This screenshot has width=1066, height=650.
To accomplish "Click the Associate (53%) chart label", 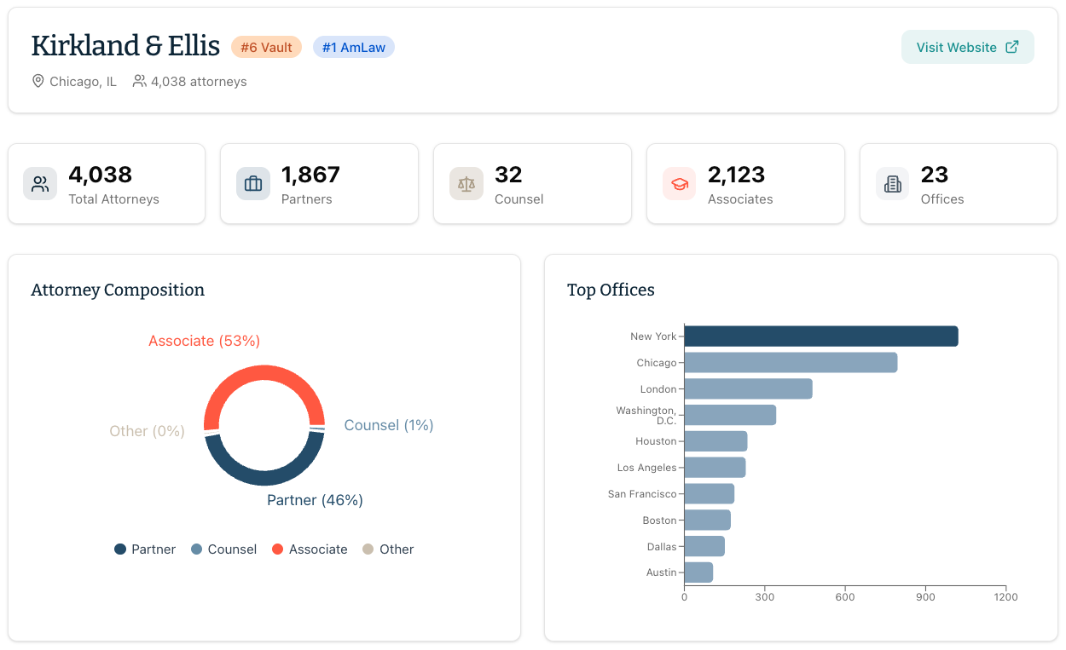I will pos(204,341).
